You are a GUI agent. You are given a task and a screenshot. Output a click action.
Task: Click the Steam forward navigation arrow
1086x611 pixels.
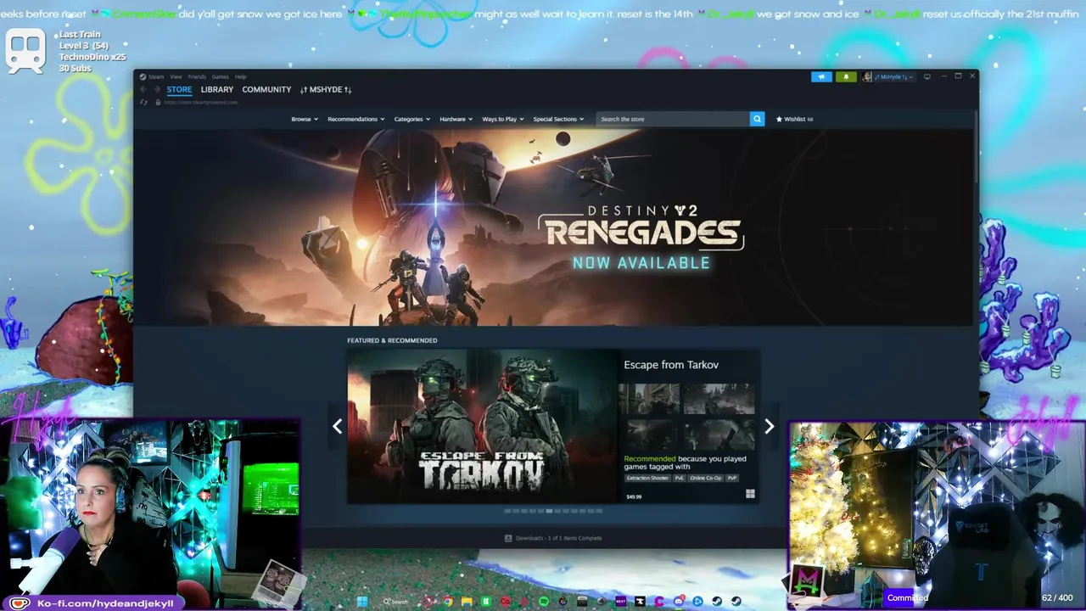click(157, 89)
